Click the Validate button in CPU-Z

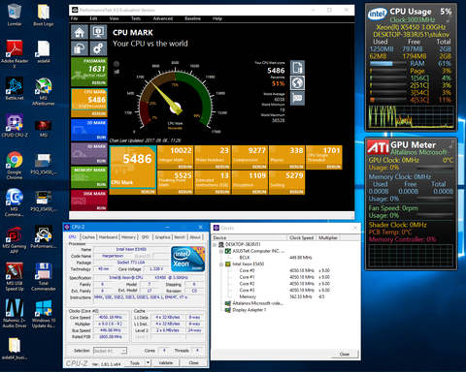pos(166,363)
